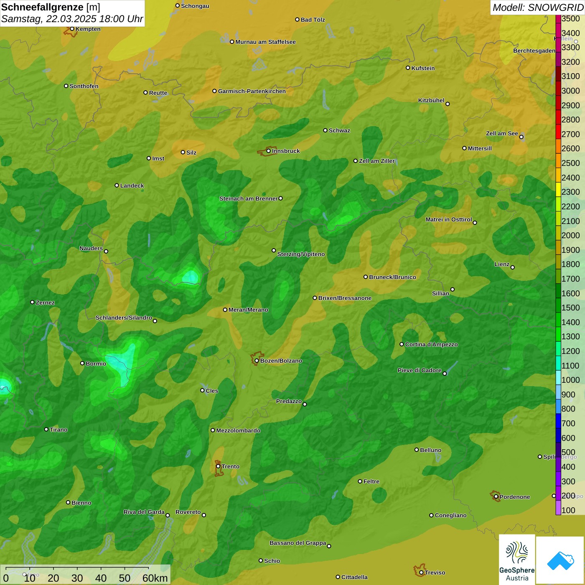This screenshot has width=585, height=585.
Task: Click the GeoSphere Austria logo
Action: tap(517, 559)
